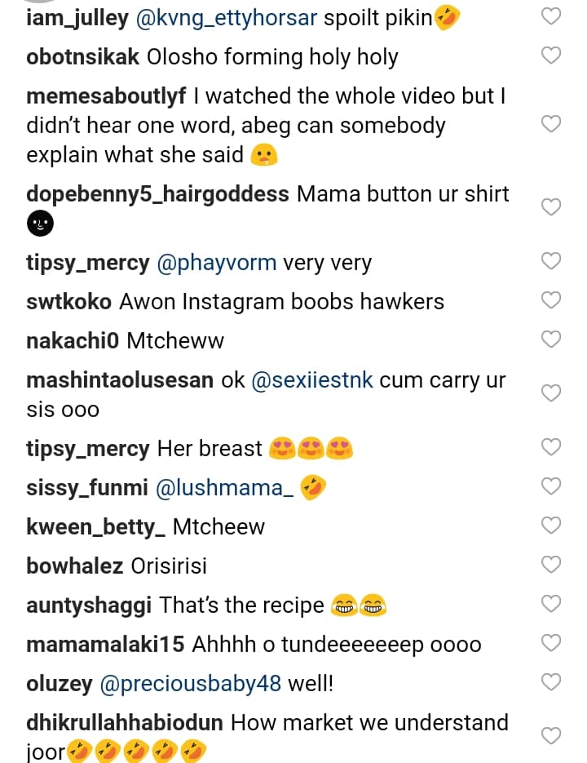Open sissy_funmi's profile from username

coord(87,488)
